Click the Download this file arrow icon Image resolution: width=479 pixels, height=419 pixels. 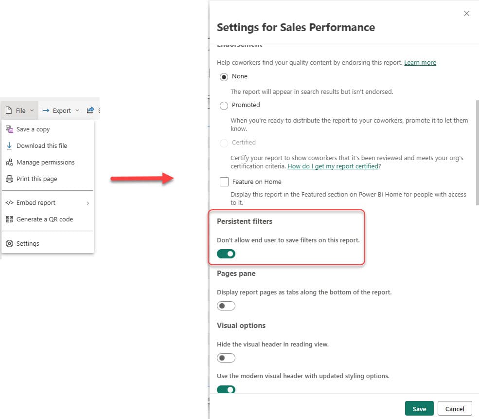click(9, 146)
